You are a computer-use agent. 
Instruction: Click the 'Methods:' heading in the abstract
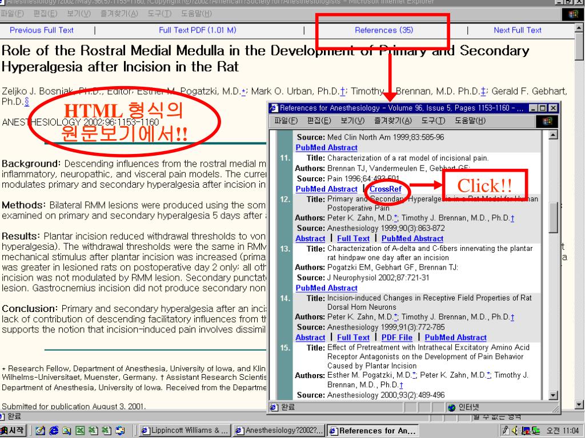[x=24, y=205]
